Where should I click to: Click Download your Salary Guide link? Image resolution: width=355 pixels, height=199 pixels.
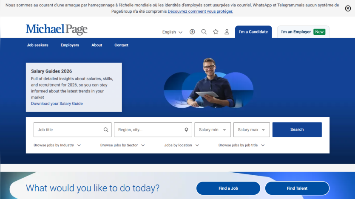click(57, 104)
